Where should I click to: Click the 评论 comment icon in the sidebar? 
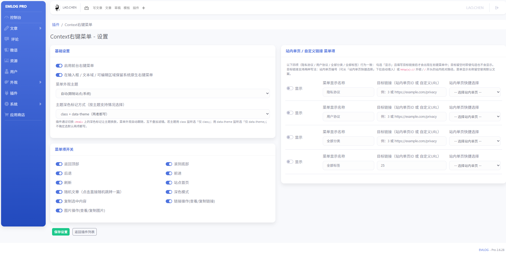7,39
